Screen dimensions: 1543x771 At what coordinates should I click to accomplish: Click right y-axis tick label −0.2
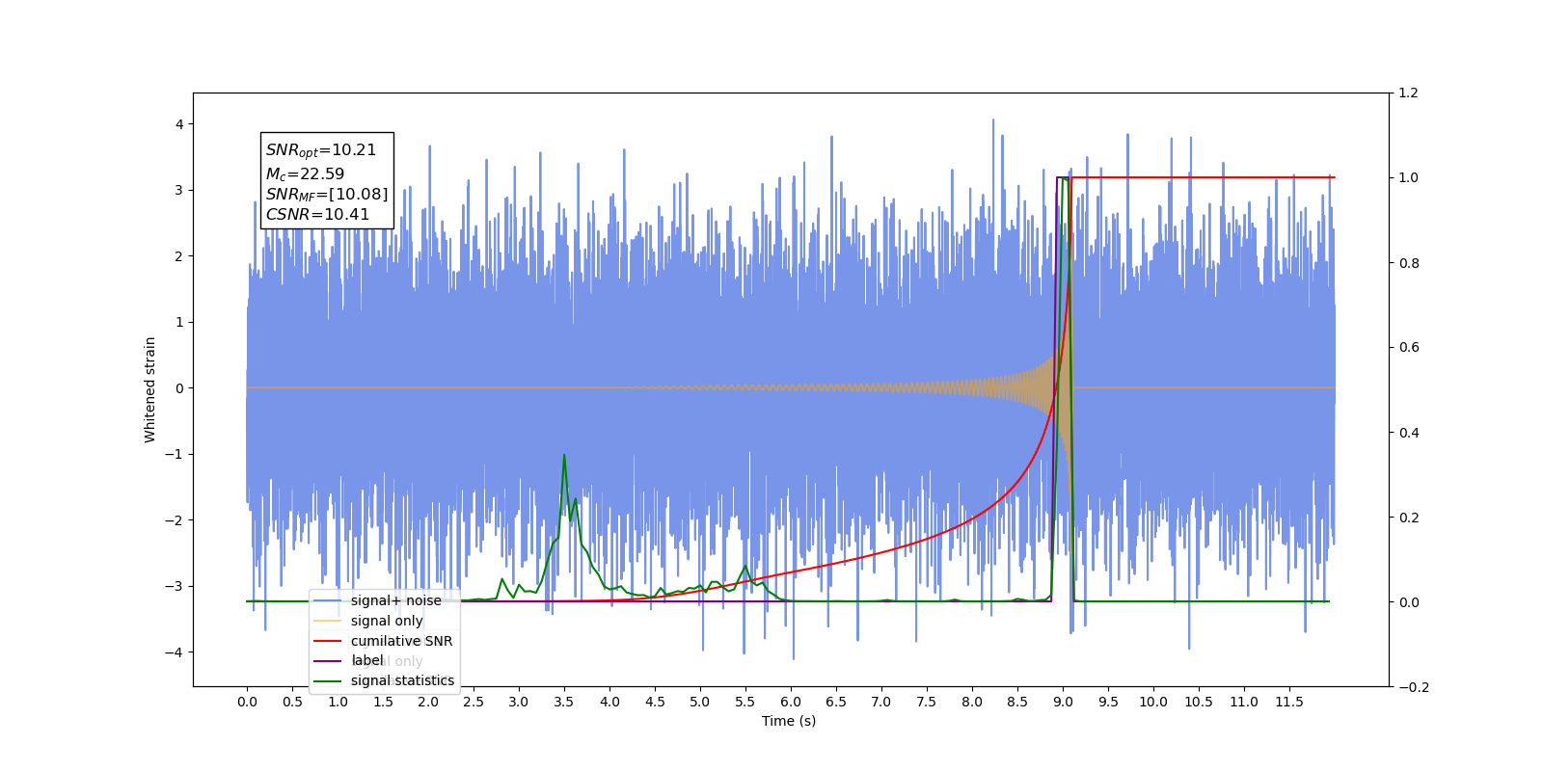tap(1414, 687)
